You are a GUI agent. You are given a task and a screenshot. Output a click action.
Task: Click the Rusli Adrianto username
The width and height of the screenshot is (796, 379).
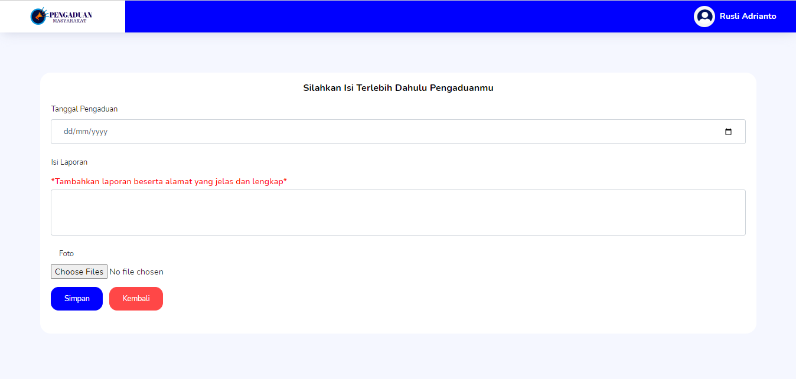tap(748, 17)
